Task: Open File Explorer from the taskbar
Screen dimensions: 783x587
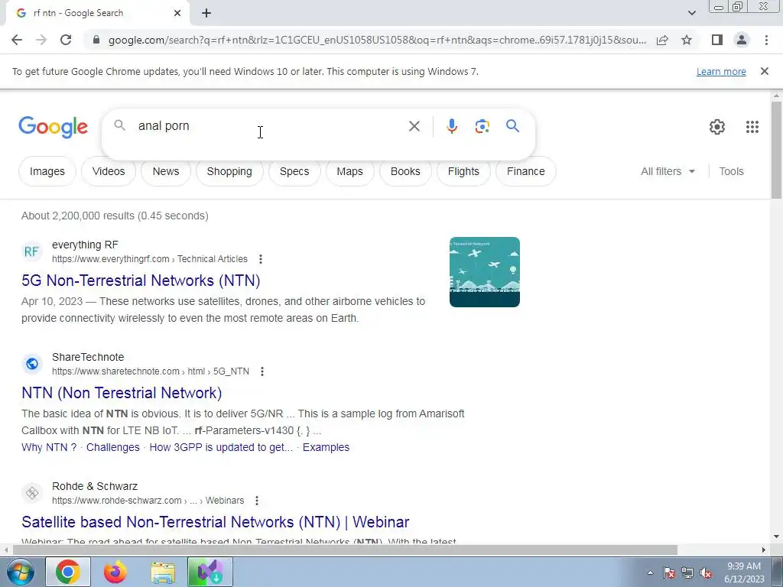Action: point(163,572)
